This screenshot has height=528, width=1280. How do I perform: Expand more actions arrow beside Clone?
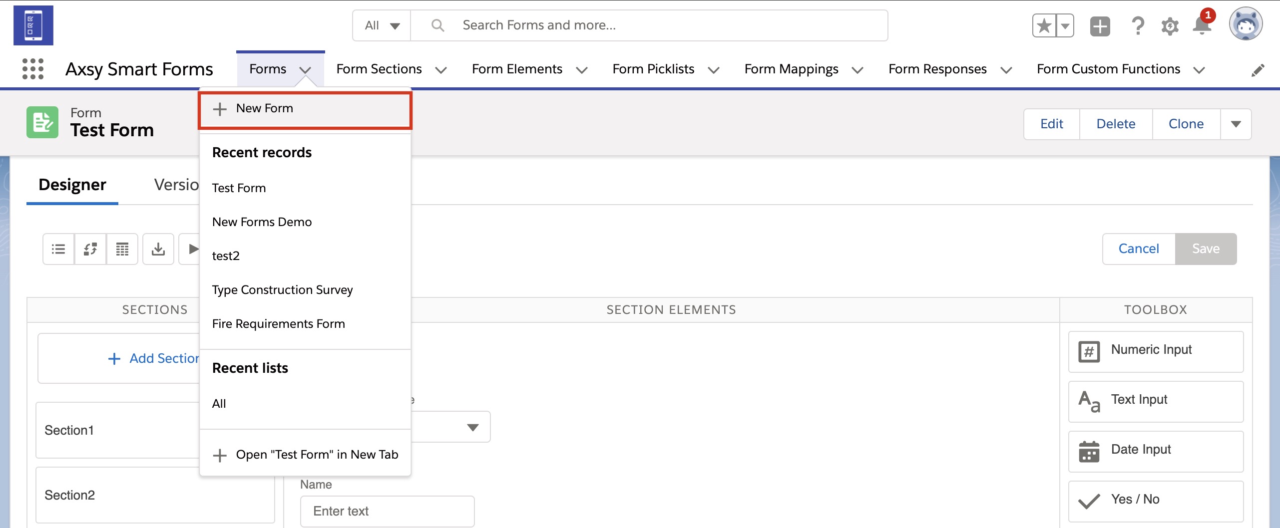1236,124
